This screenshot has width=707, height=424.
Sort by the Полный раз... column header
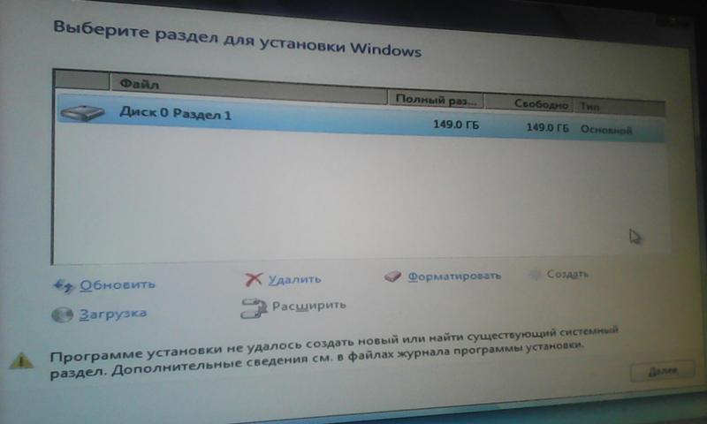pos(436,100)
